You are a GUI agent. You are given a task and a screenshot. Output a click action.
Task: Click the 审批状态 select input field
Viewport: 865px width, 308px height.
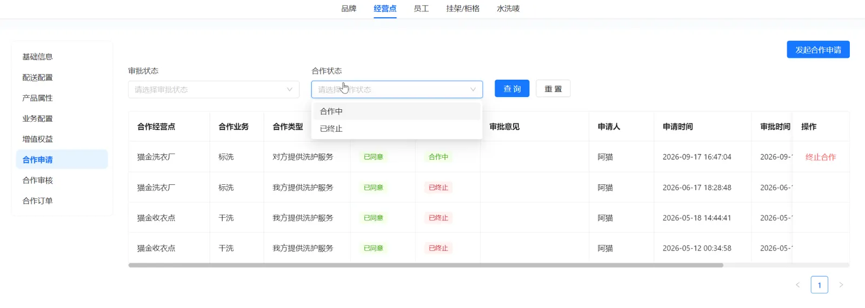click(x=214, y=90)
